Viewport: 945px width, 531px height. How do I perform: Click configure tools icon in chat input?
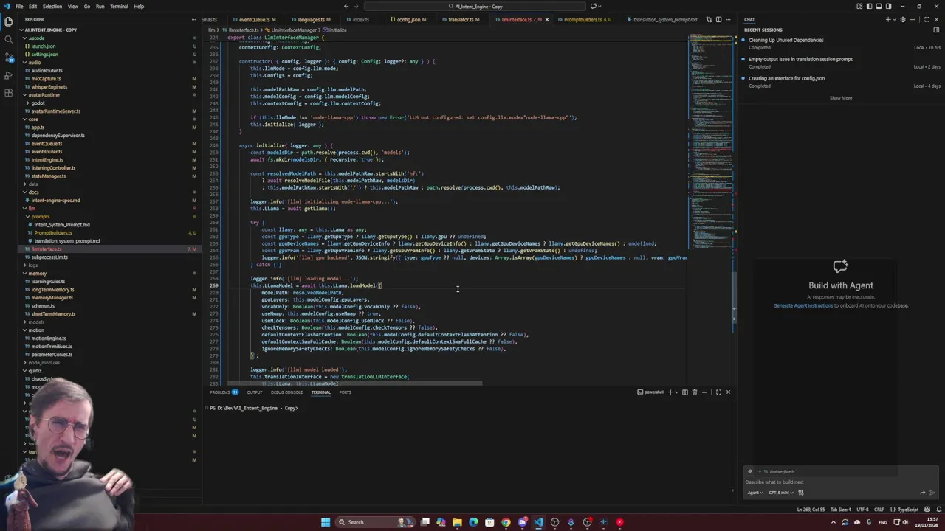pyautogui.click(x=801, y=493)
